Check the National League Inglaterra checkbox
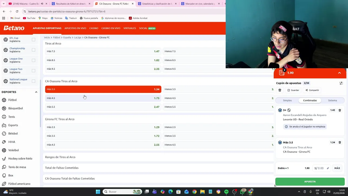The image size is (348, 196). tap(33, 81)
